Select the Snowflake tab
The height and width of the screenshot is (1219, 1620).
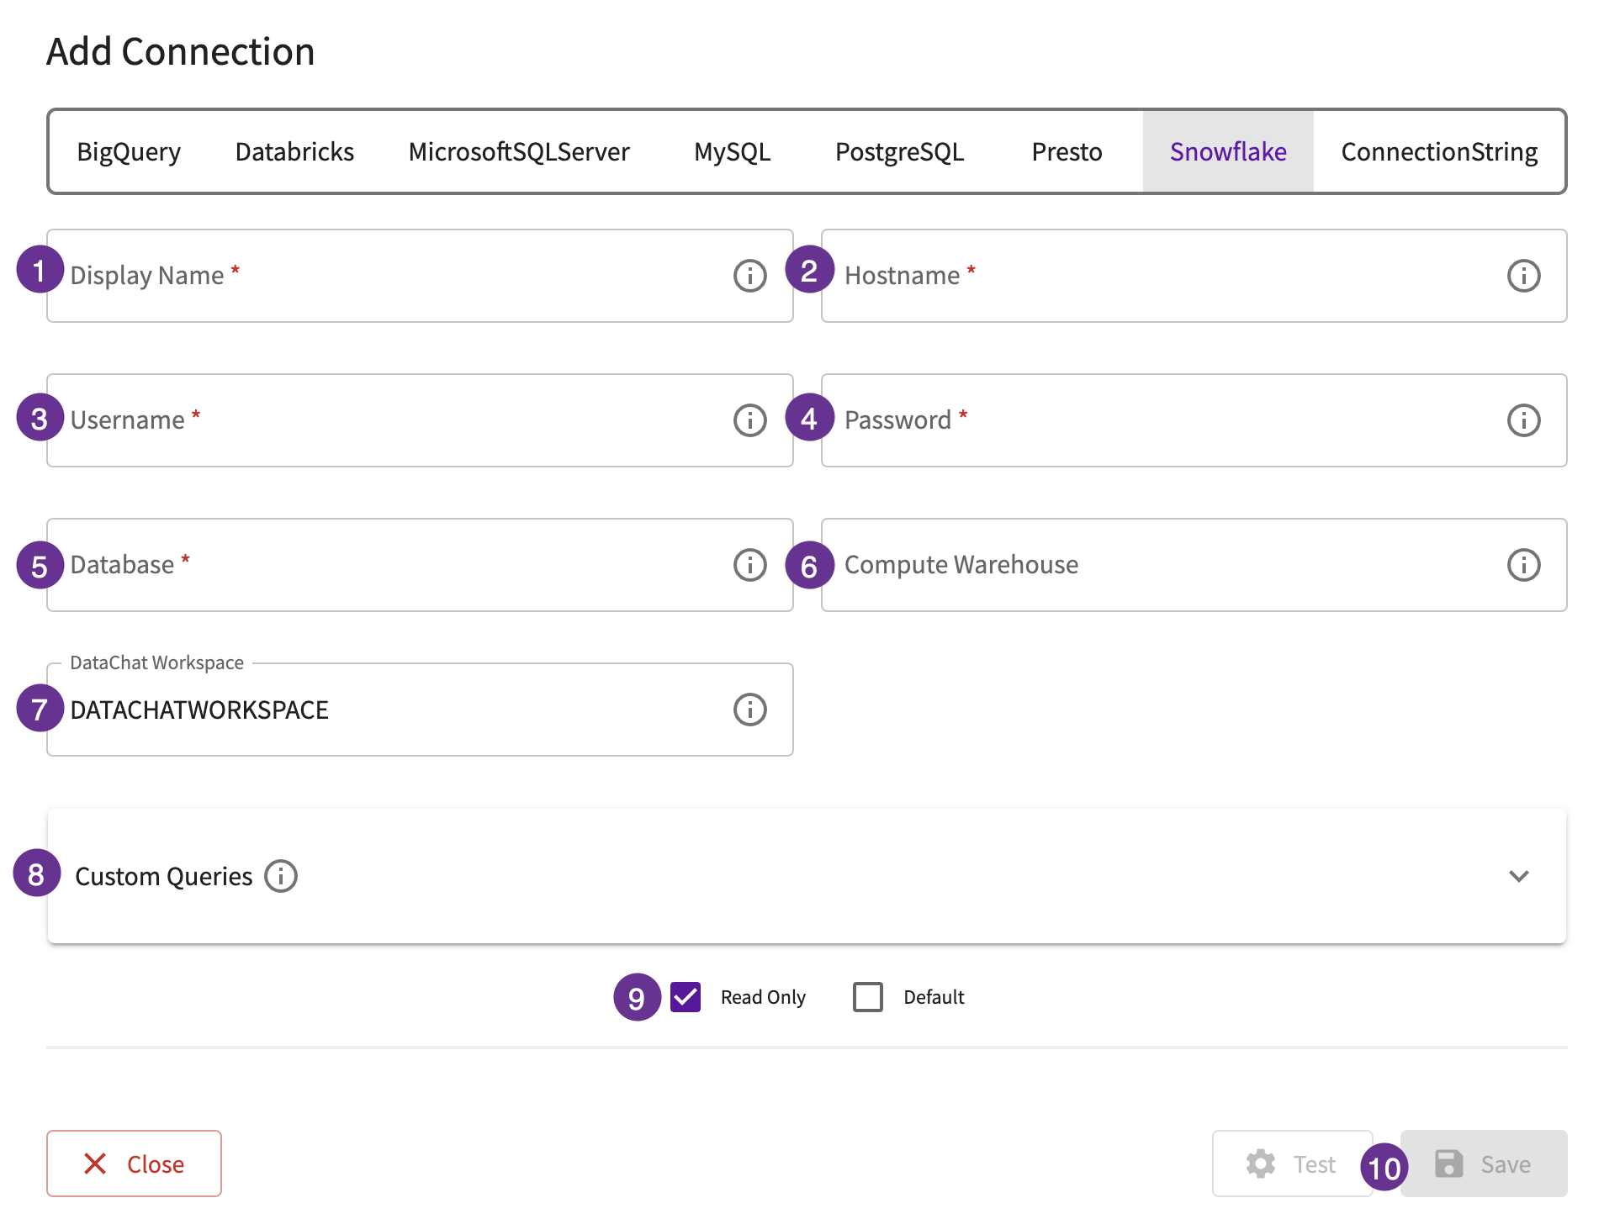click(x=1228, y=151)
